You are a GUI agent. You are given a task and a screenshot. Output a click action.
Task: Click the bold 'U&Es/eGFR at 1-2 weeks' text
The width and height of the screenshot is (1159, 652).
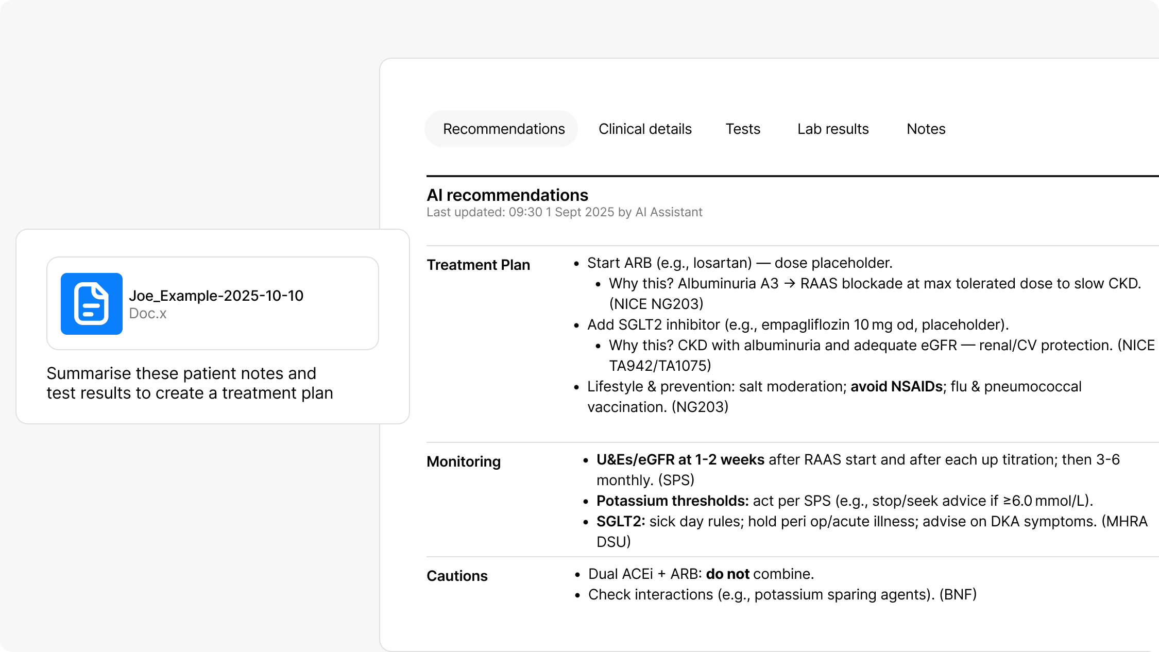pyautogui.click(x=680, y=460)
